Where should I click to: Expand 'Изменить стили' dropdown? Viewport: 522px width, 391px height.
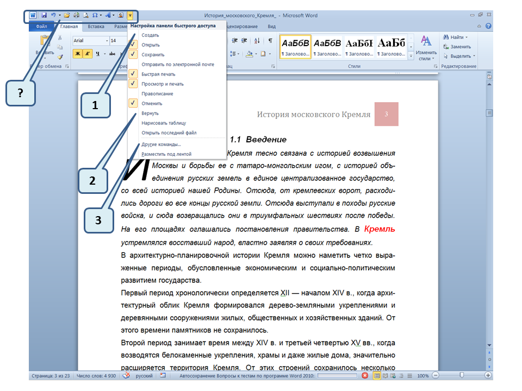point(426,55)
